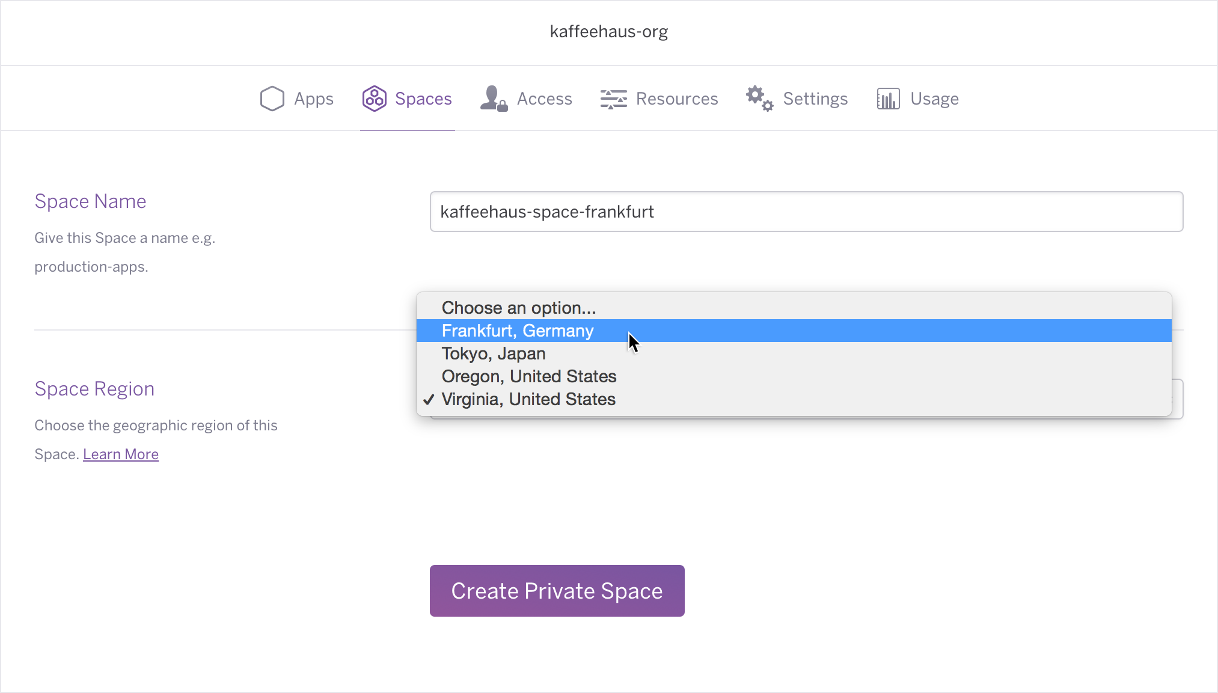The width and height of the screenshot is (1218, 693).
Task: Choose Tokyo, Japan region option
Action: pyautogui.click(x=494, y=353)
